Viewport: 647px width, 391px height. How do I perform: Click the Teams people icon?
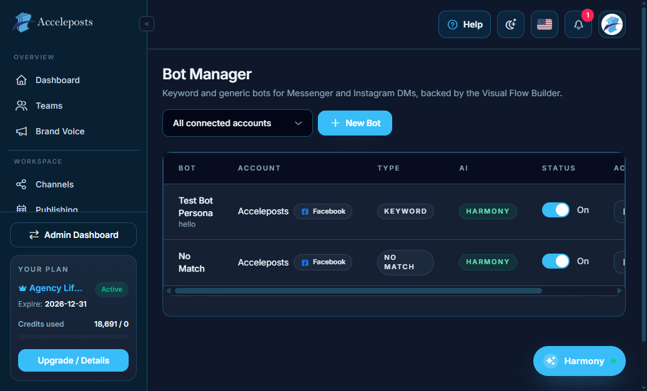tap(21, 106)
